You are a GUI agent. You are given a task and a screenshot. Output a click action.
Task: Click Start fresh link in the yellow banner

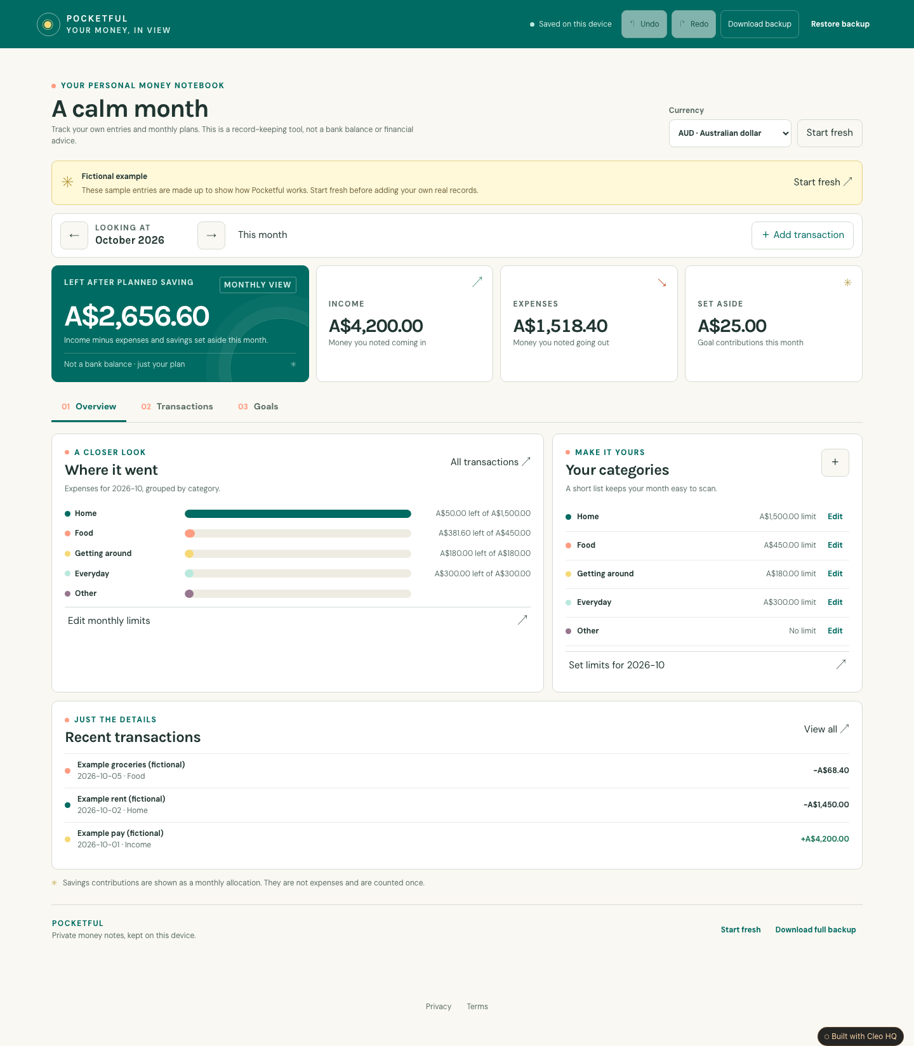click(823, 182)
